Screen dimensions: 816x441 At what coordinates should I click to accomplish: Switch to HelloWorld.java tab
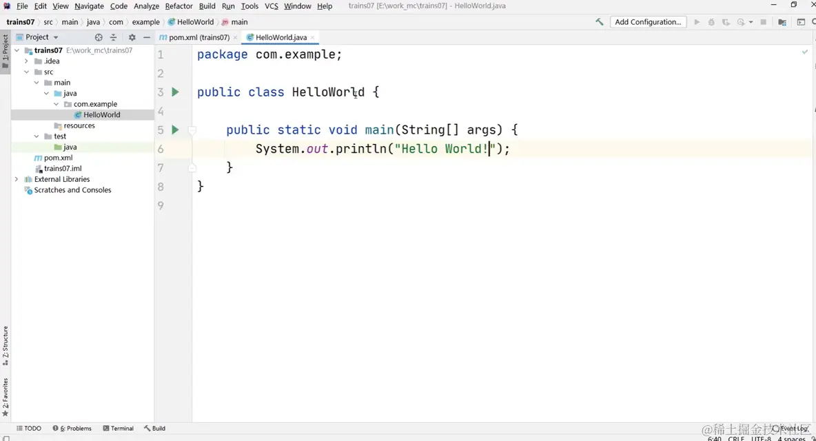(280, 37)
